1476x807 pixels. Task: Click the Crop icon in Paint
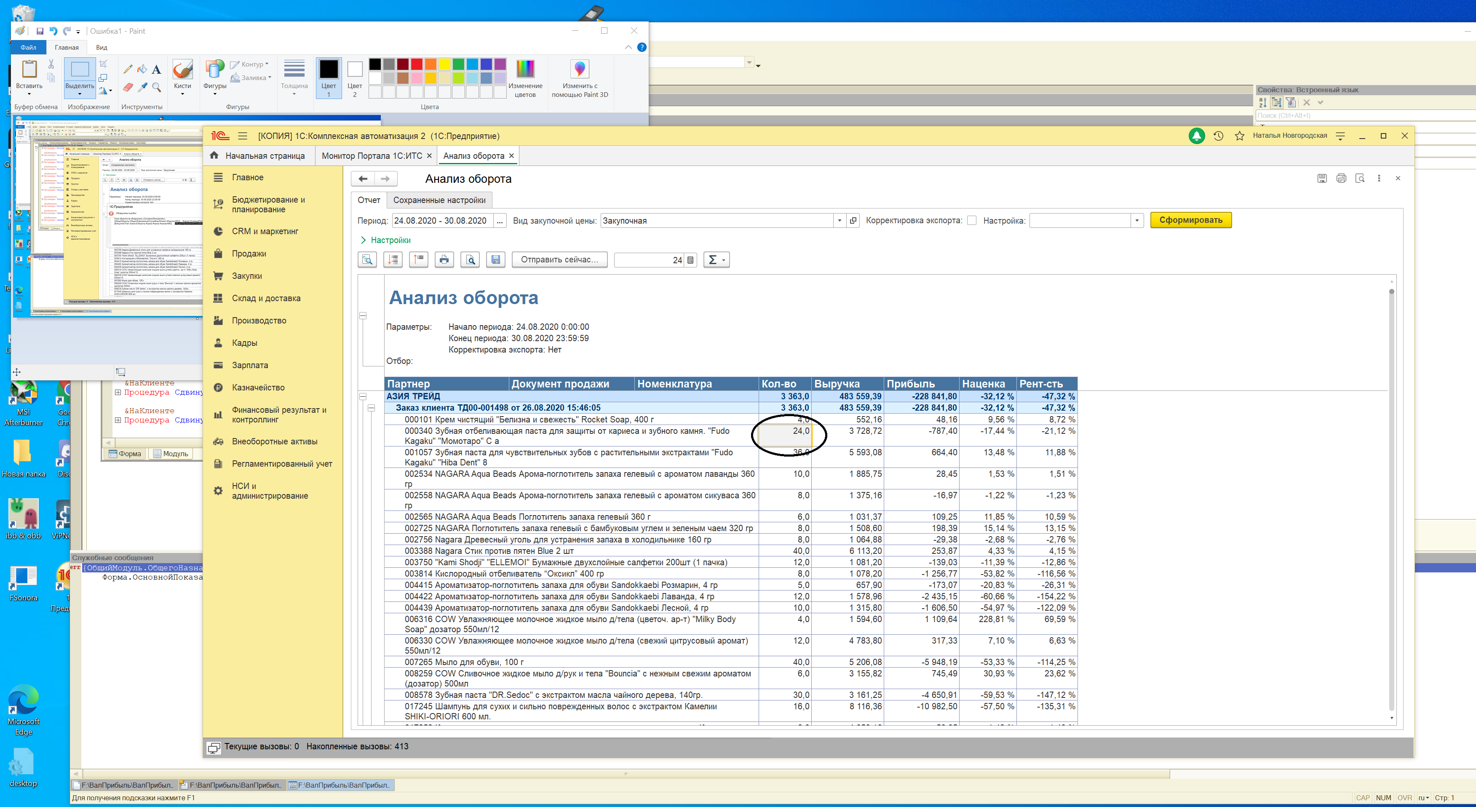pos(103,64)
